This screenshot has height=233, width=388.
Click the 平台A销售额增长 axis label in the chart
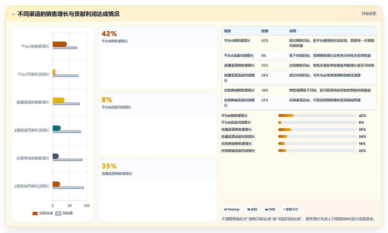35,46
